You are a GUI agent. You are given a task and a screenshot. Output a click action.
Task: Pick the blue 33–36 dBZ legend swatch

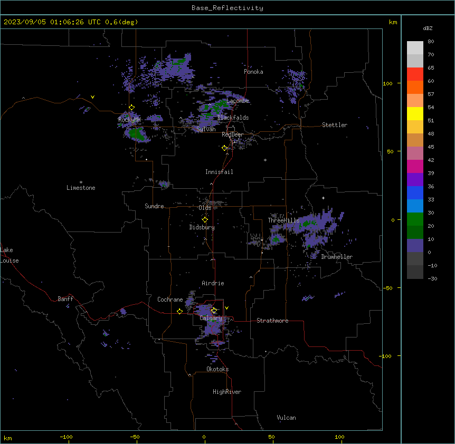point(415,192)
